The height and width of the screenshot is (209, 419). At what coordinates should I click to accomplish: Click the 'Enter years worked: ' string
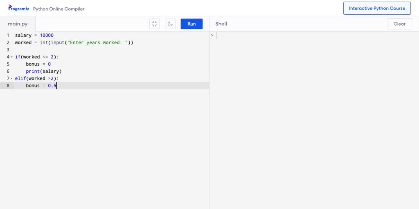(97, 42)
